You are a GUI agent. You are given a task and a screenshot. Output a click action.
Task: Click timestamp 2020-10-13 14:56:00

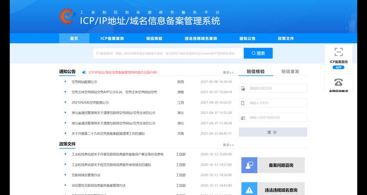tap(216, 175)
